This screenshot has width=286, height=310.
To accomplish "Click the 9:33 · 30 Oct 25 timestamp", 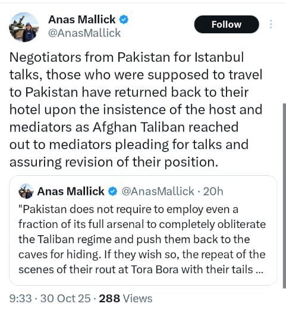I will [x=50, y=299].
